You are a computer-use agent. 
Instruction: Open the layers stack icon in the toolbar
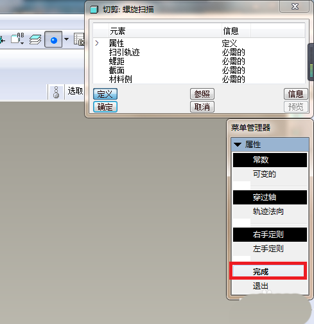[x=35, y=39]
